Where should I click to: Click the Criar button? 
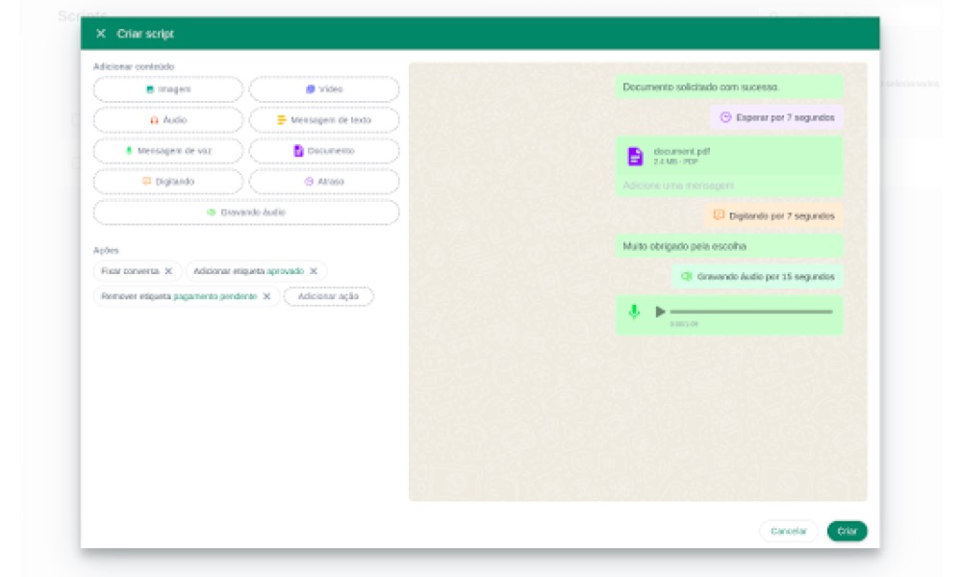[x=847, y=531]
